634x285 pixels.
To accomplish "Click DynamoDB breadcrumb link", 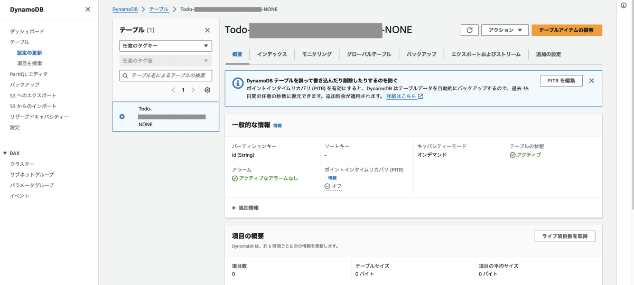I will [x=125, y=9].
